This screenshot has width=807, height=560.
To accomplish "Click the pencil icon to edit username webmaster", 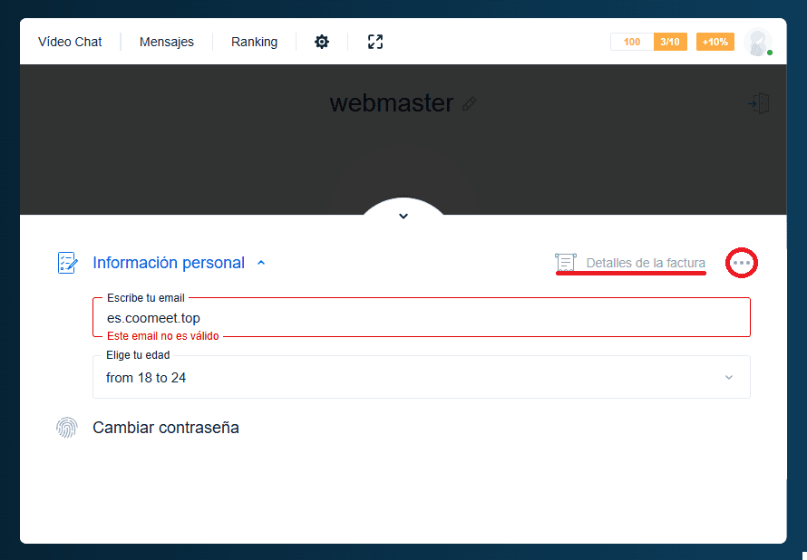I will [x=469, y=103].
